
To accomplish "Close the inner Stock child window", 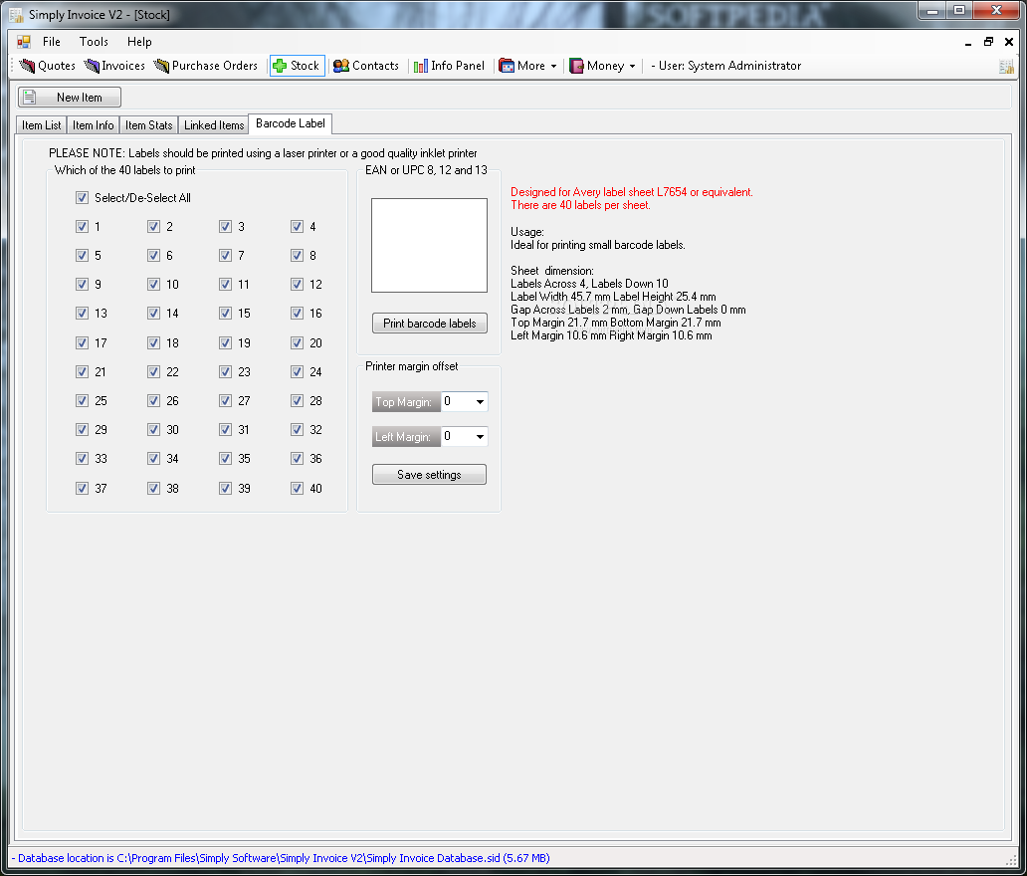I will (1009, 41).
